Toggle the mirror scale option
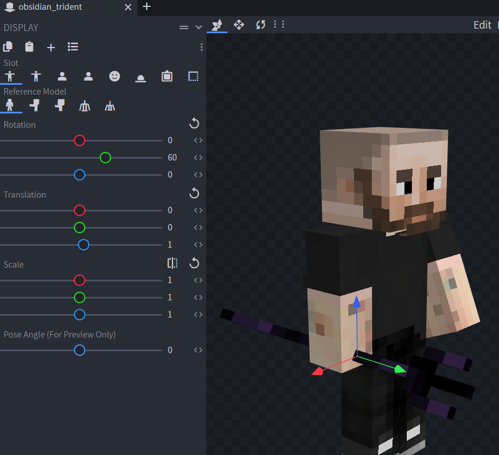 click(172, 263)
